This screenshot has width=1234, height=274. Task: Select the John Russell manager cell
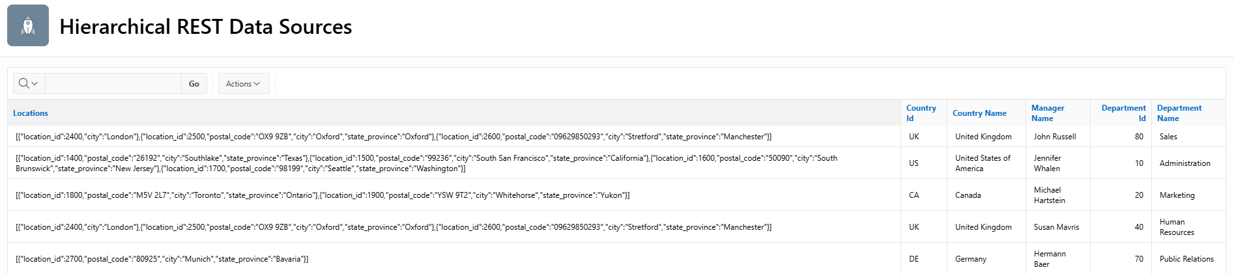(x=1057, y=136)
